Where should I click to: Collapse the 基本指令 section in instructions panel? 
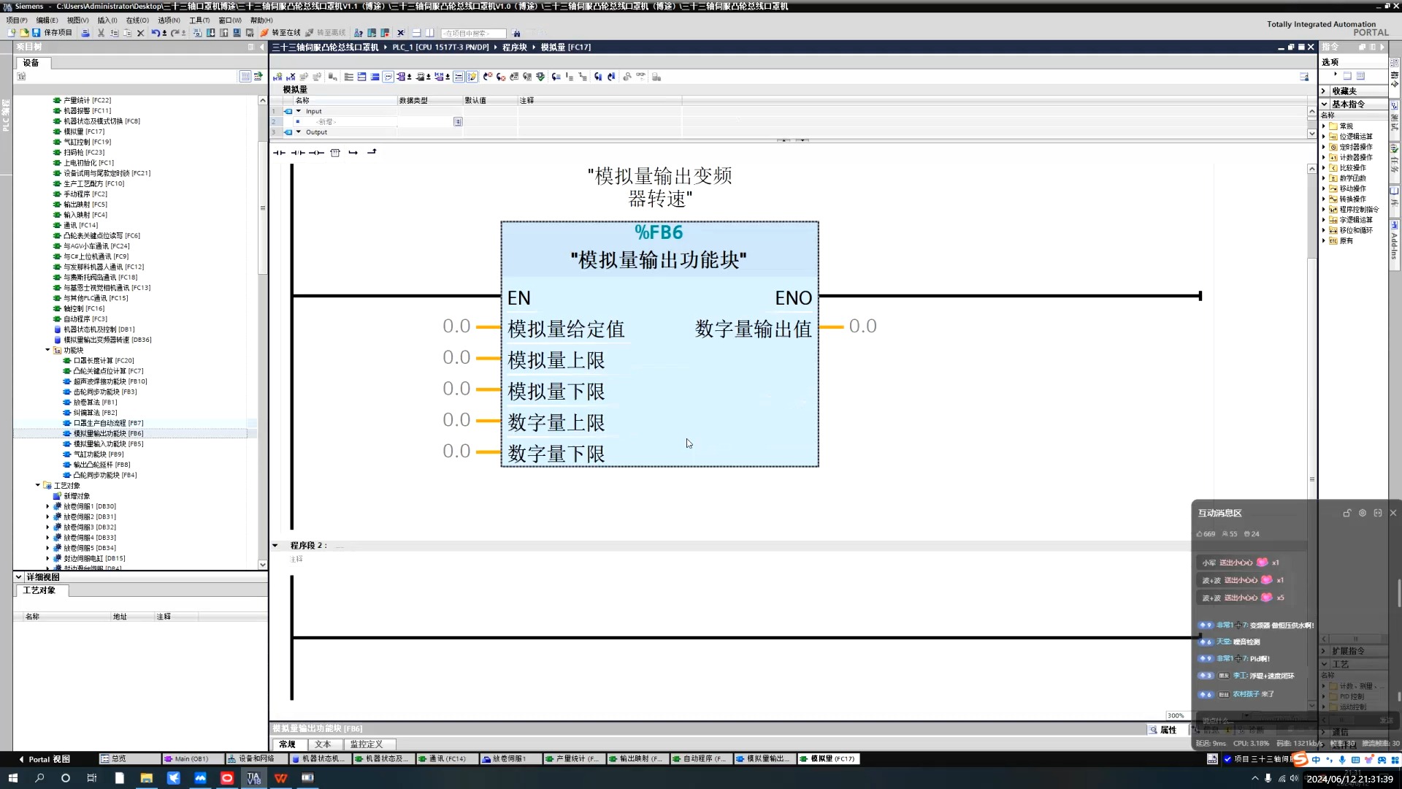[x=1323, y=104]
